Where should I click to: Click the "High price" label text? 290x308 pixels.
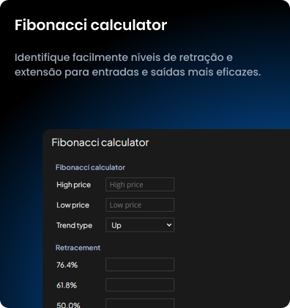click(73, 185)
